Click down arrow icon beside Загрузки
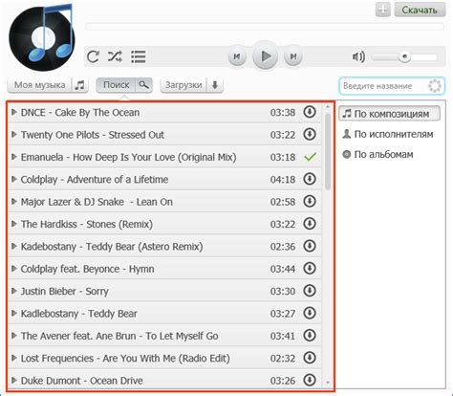This screenshot has height=396, width=453. (215, 85)
